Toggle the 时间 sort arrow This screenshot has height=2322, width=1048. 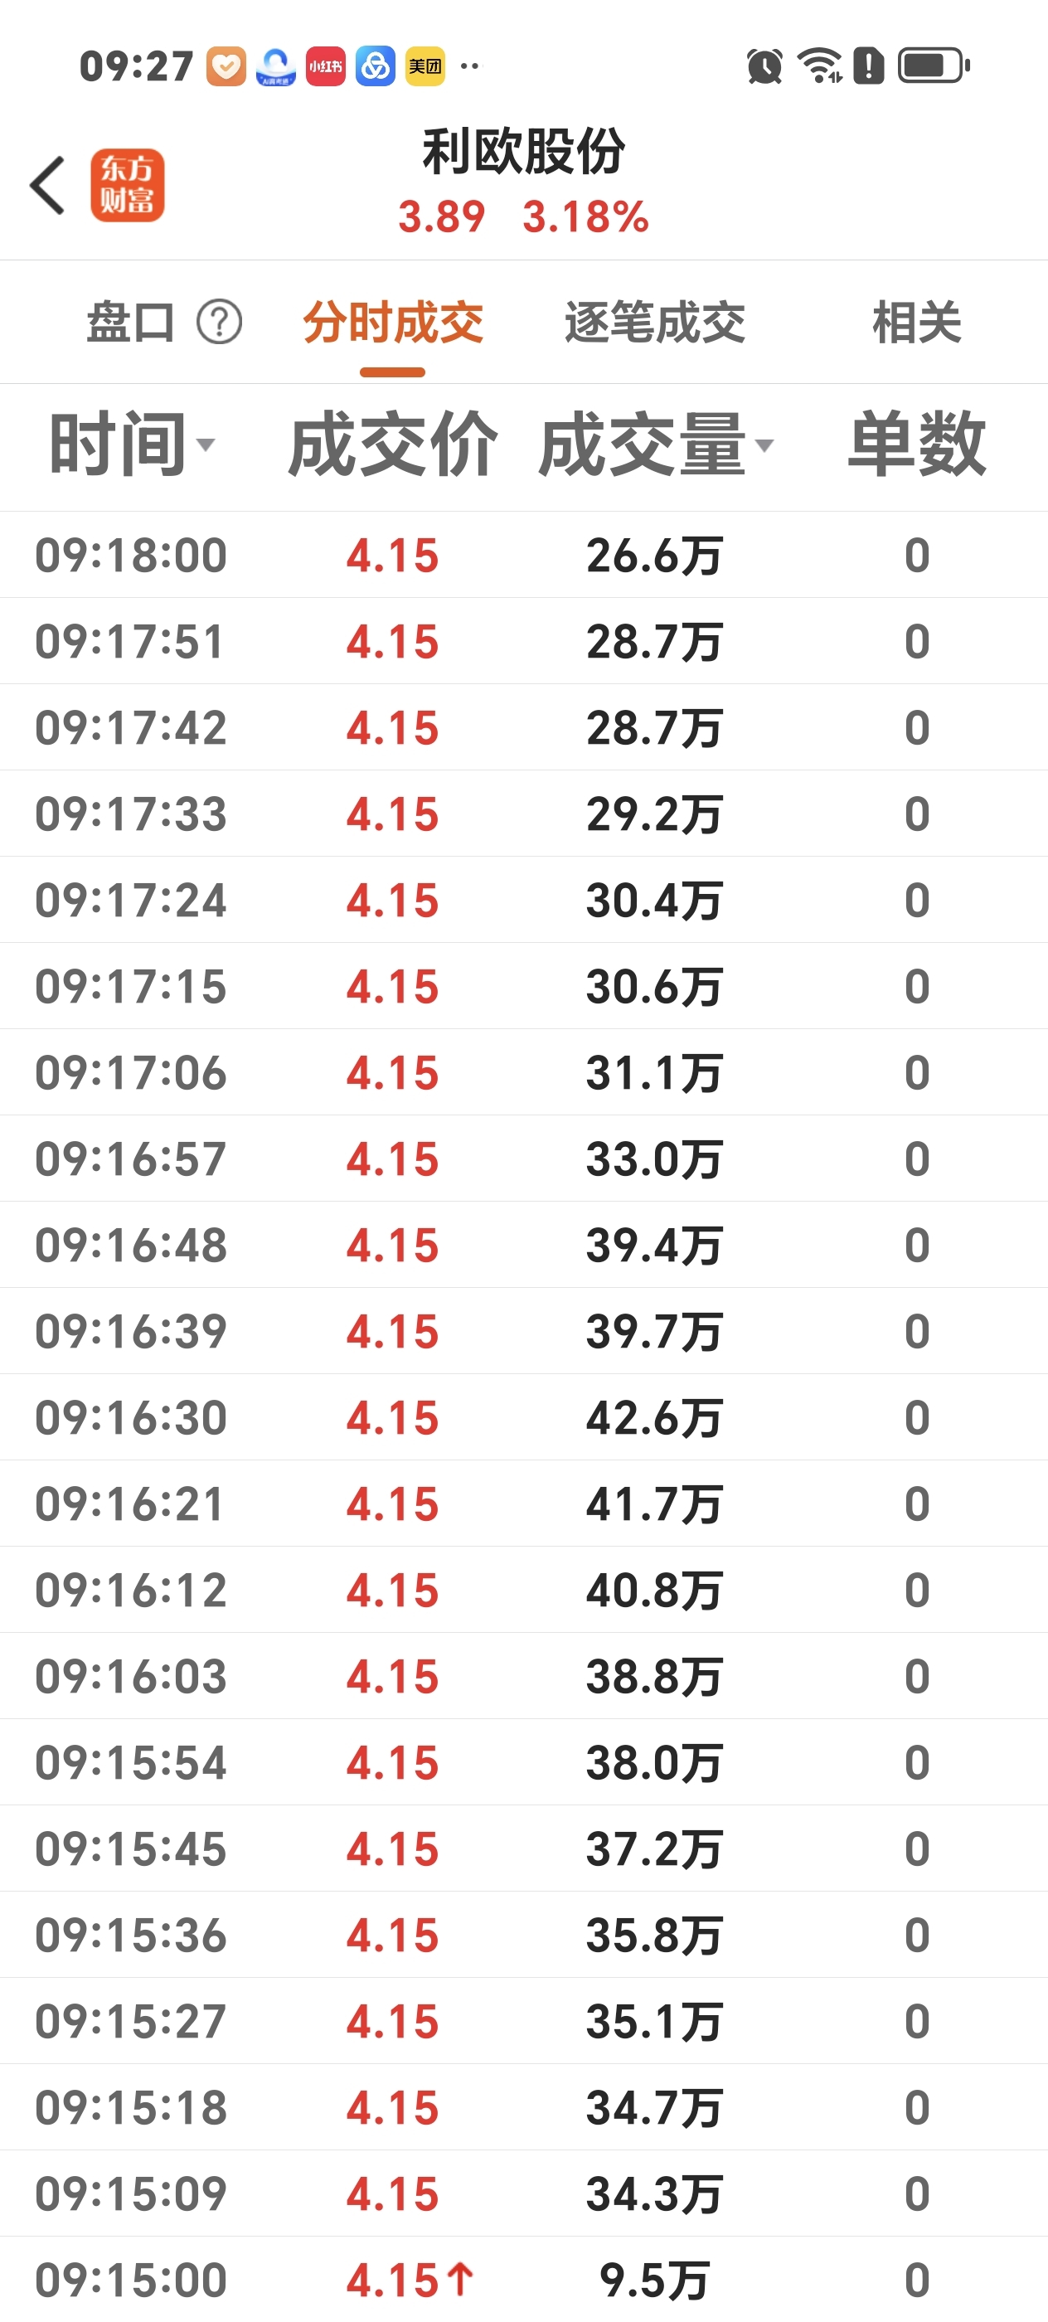[206, 444]
